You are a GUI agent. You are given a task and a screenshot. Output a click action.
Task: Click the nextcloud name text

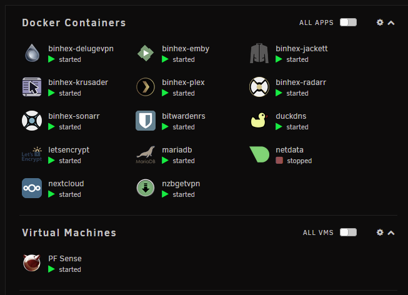click(x=66, y=184)
